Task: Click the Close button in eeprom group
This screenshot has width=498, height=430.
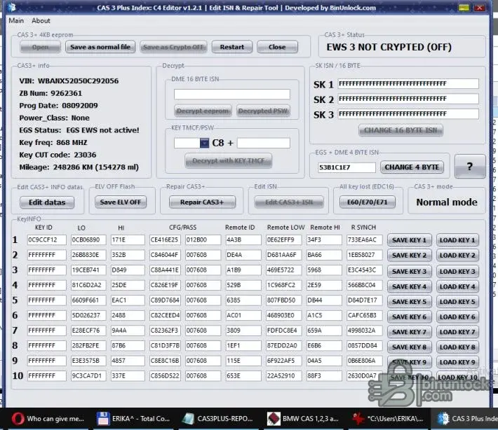Action: [x=277, y=47]
